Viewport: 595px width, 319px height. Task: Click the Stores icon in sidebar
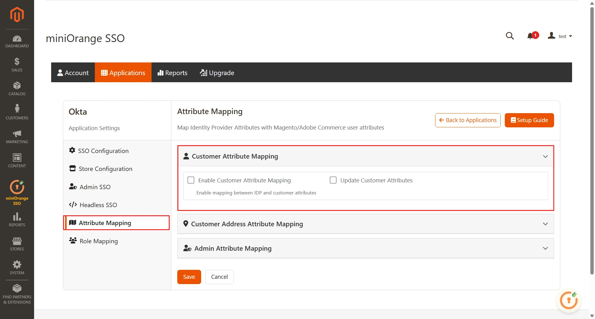pyautogui.click(x=17, y=243)
